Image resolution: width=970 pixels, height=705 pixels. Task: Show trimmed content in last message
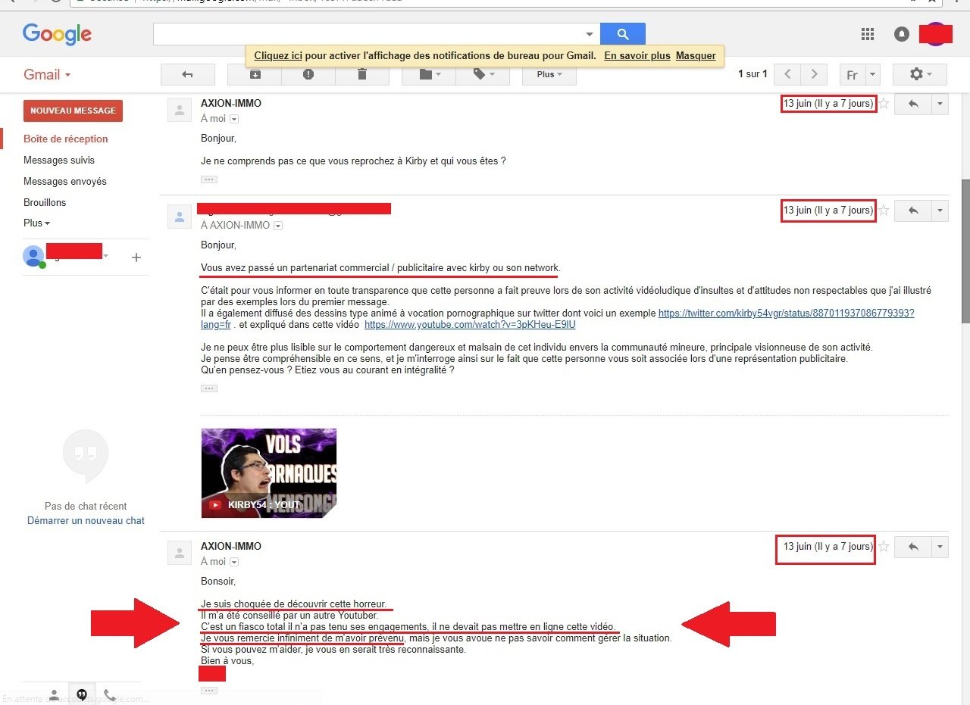click(209, 691)
